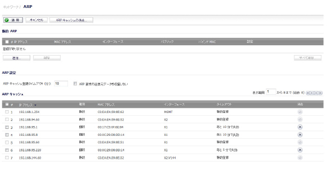Click static ARP MAC アドレス column header
Image resolution: width=327 pixels, height=169 pixels.
tap(62, 42)
